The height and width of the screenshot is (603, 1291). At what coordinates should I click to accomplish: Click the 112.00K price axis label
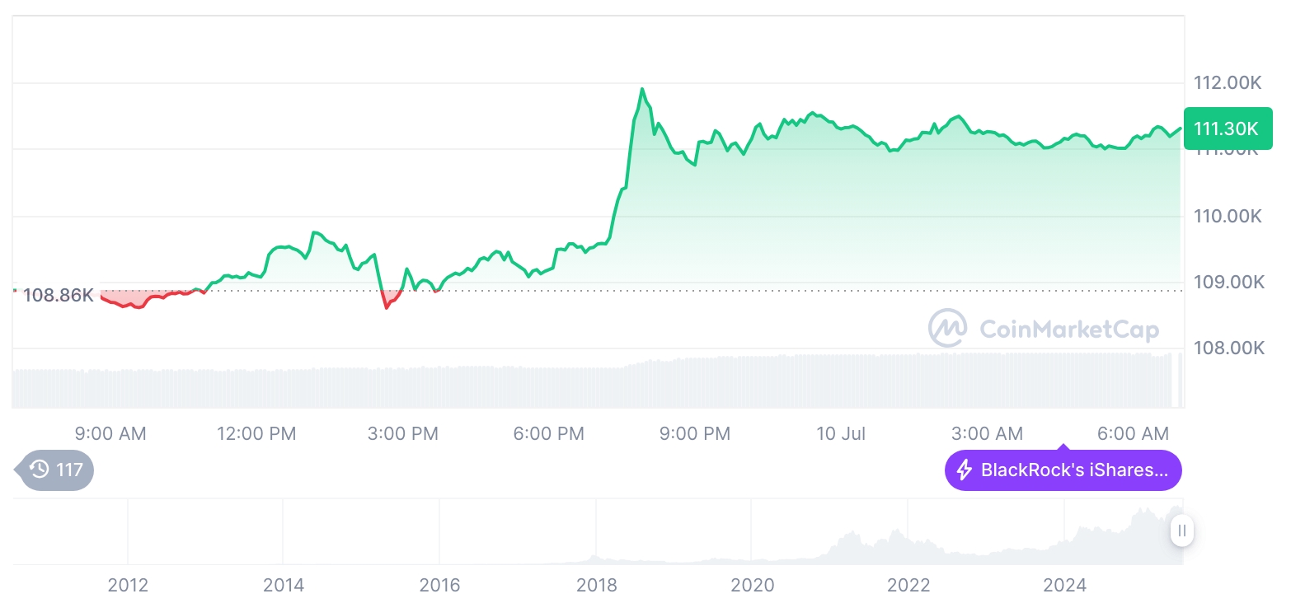click(x=1228, y=82)
